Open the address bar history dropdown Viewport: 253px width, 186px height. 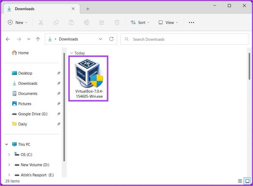click(100, 39)
